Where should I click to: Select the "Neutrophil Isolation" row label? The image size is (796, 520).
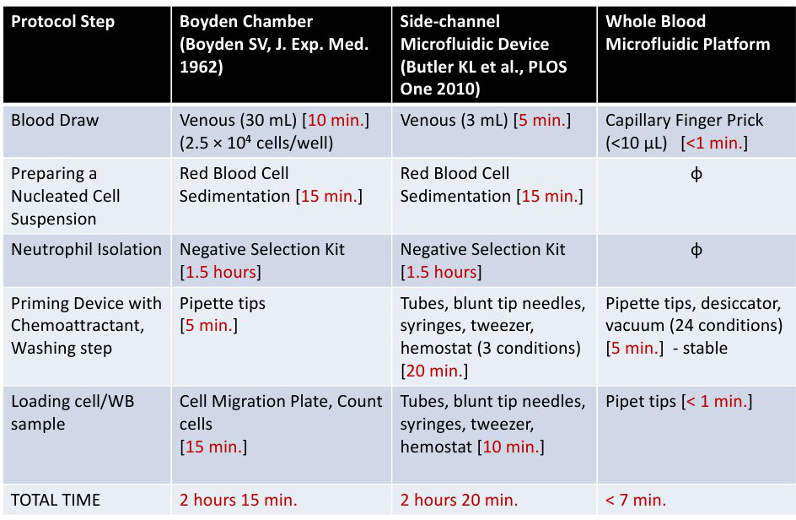(86, 249)
